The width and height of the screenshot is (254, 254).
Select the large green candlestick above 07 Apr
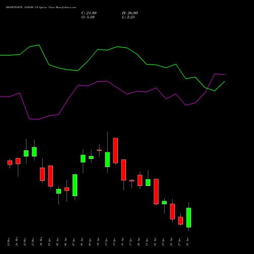click(75, 185)
